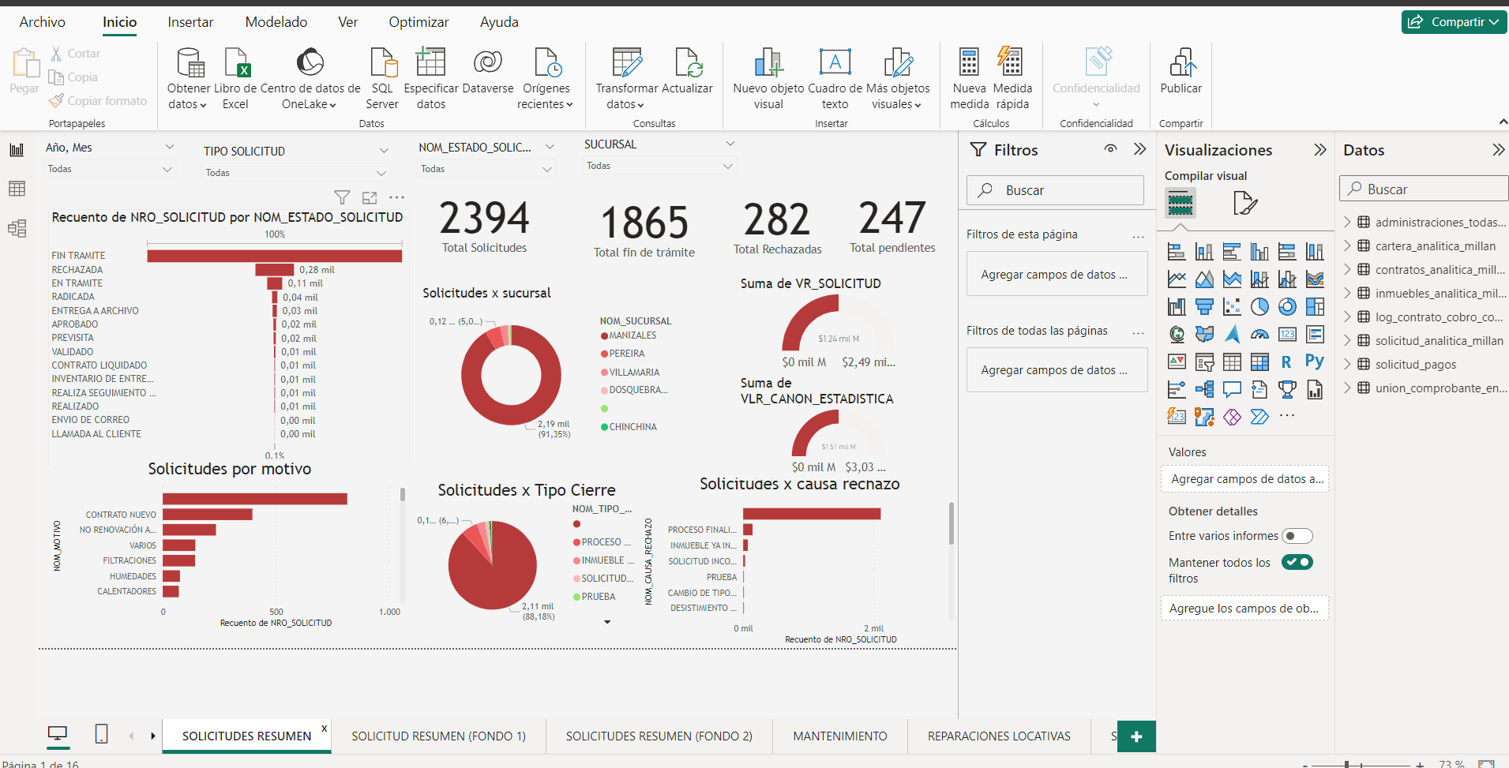Expand the administraciones_todas table
Image resolution: width=1509 pixels, height=768 pixels.
[1348, 222]
